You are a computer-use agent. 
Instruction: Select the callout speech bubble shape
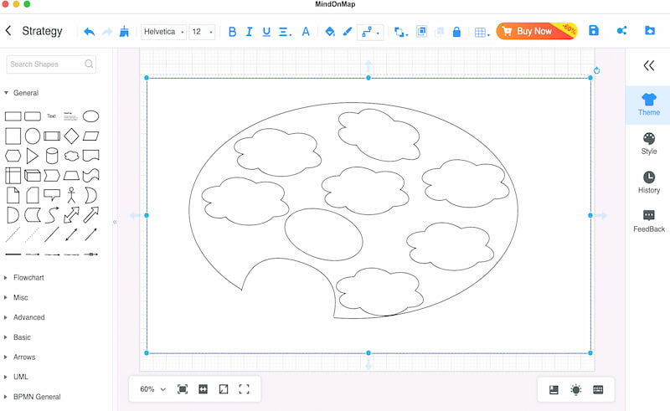coord(52,195)
